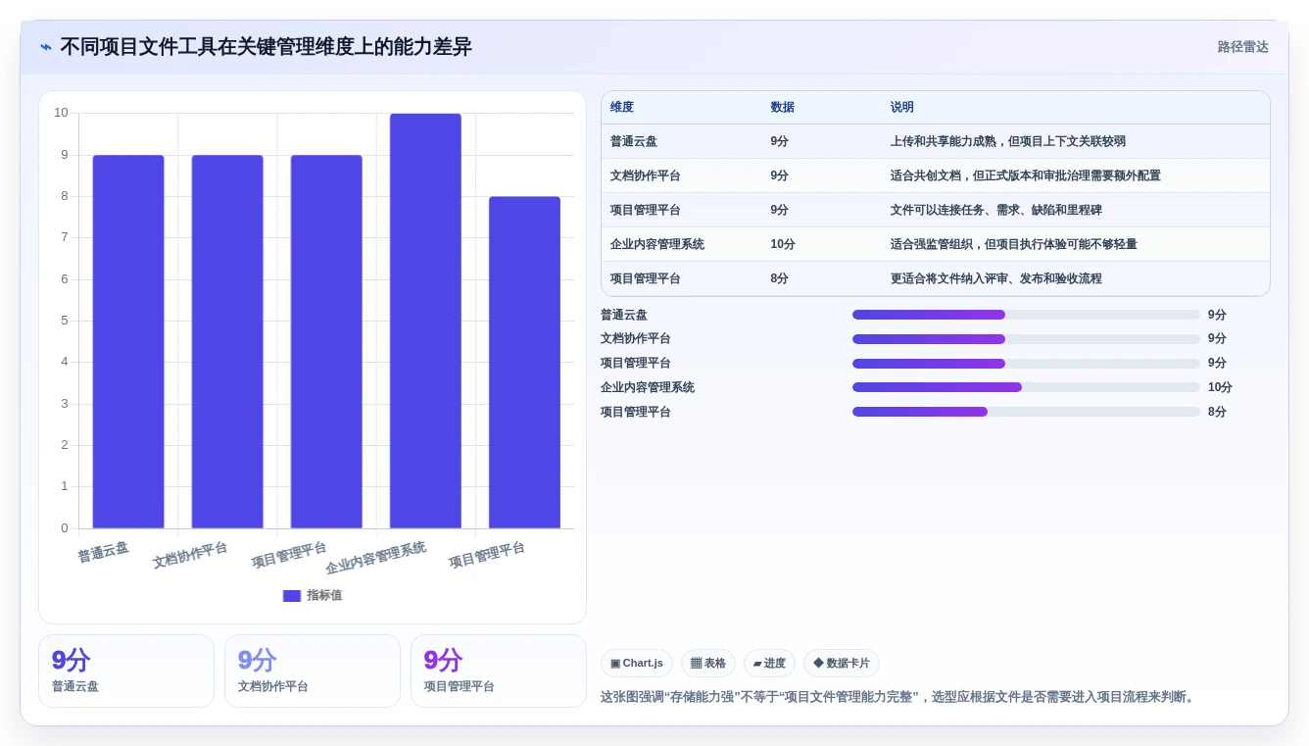Click the 维度 column header
Image resolution: width=1309 pixels, height=746 pixels.
tap(622, 108)
